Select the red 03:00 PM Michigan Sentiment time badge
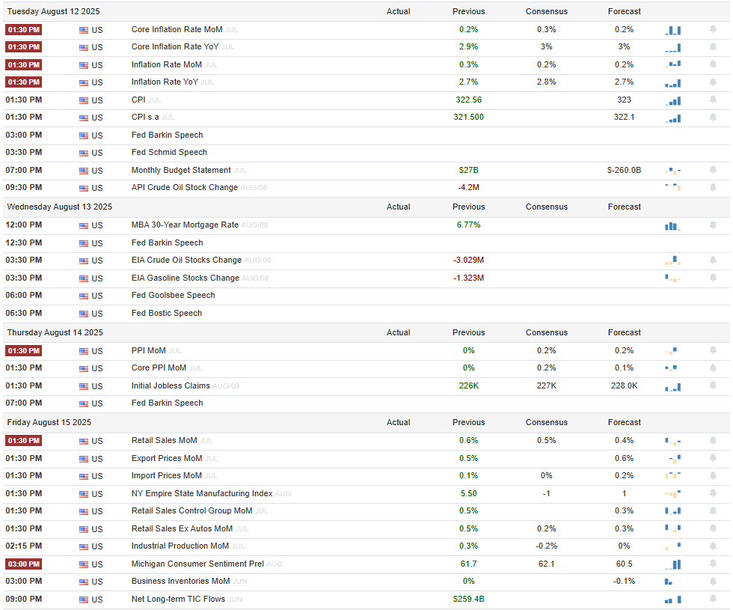Image resolution: width=733 pixels, height=610 pixels. 24,564
